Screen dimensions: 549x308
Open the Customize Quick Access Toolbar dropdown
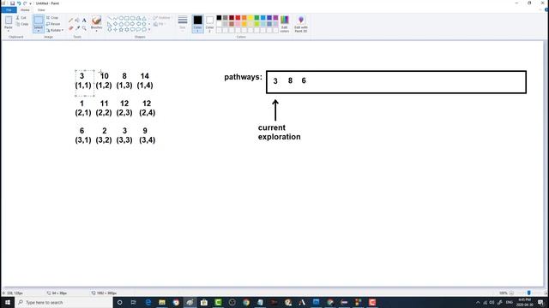(31, 3)
